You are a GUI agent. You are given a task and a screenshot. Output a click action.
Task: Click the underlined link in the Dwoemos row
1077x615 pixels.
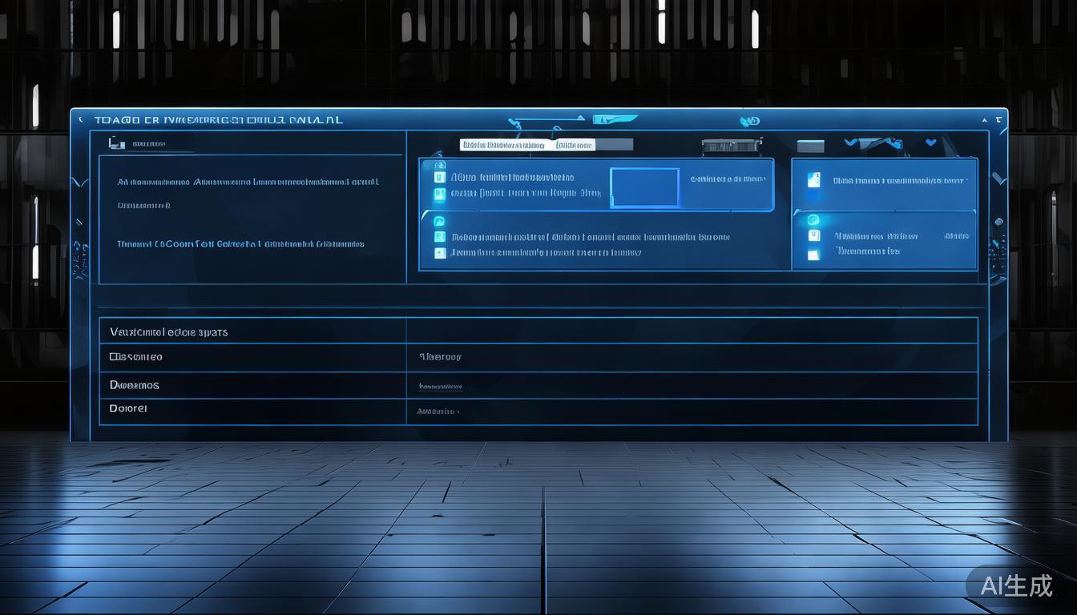(440, 386)
